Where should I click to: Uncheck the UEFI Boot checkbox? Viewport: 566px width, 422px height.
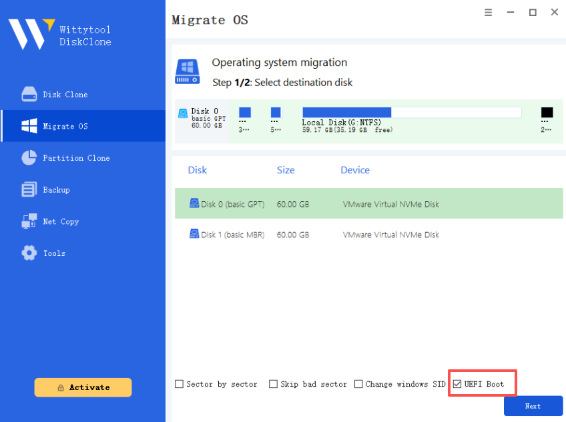click(x=457, y=384)
